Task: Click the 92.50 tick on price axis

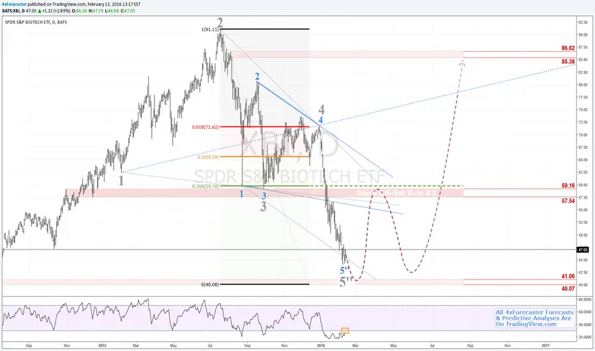Action: coord(583,22)
